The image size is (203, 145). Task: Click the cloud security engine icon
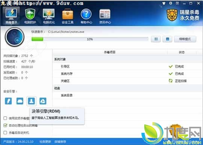tap(20, 101)
